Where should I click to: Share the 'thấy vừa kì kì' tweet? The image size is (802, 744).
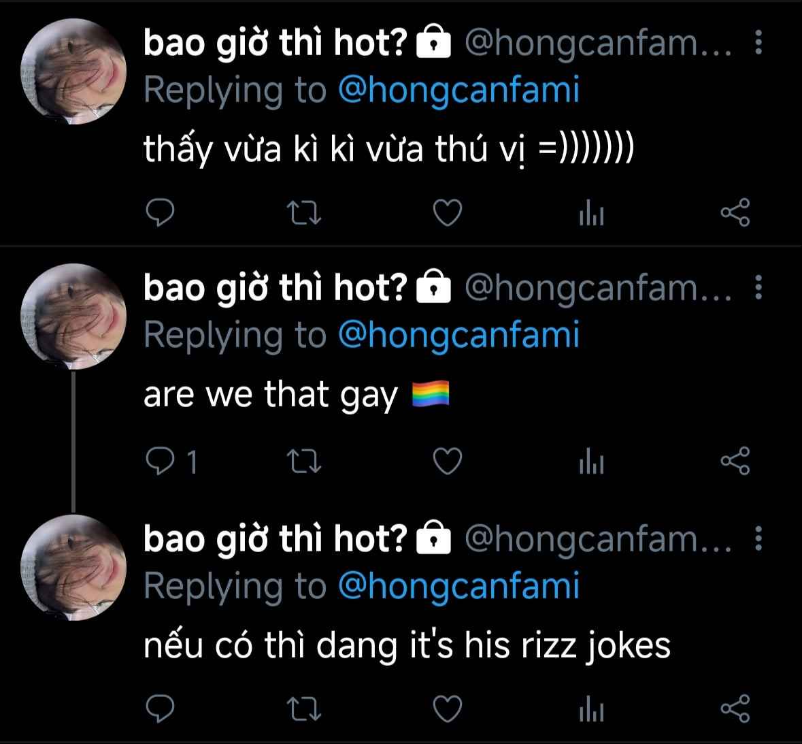[x=735, y=213]
